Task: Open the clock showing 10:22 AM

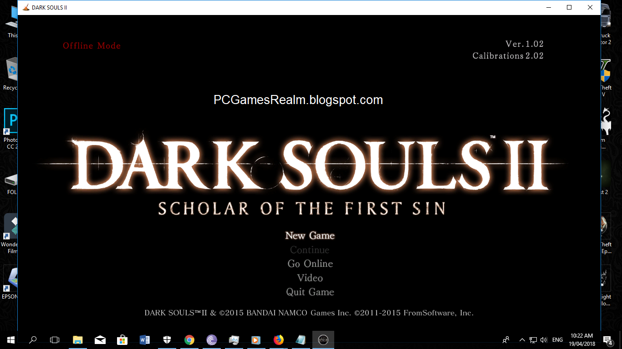Action: coord(581,340)
